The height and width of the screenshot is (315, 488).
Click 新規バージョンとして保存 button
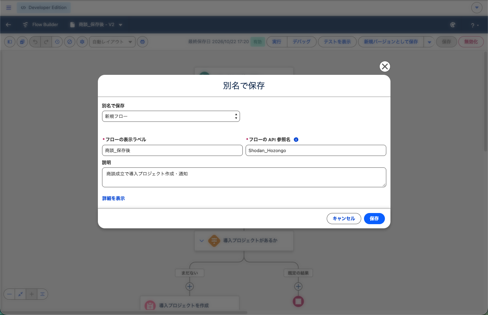(x=391, y=42)
